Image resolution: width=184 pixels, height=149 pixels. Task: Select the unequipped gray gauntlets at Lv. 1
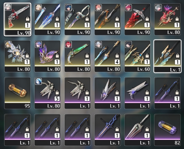click(78, 93)
